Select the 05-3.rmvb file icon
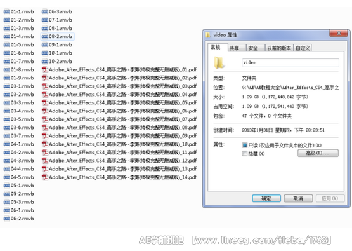 coord(7,202)
